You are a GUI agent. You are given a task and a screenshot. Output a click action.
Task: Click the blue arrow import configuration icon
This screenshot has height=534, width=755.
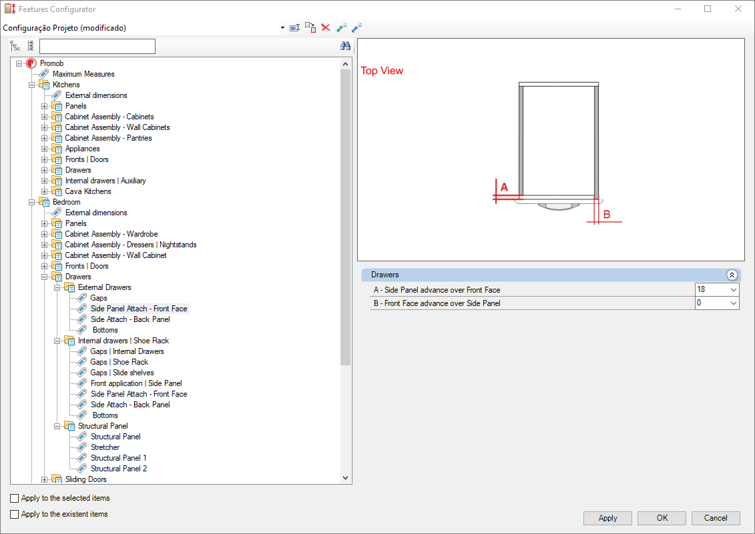pos(356,28)
